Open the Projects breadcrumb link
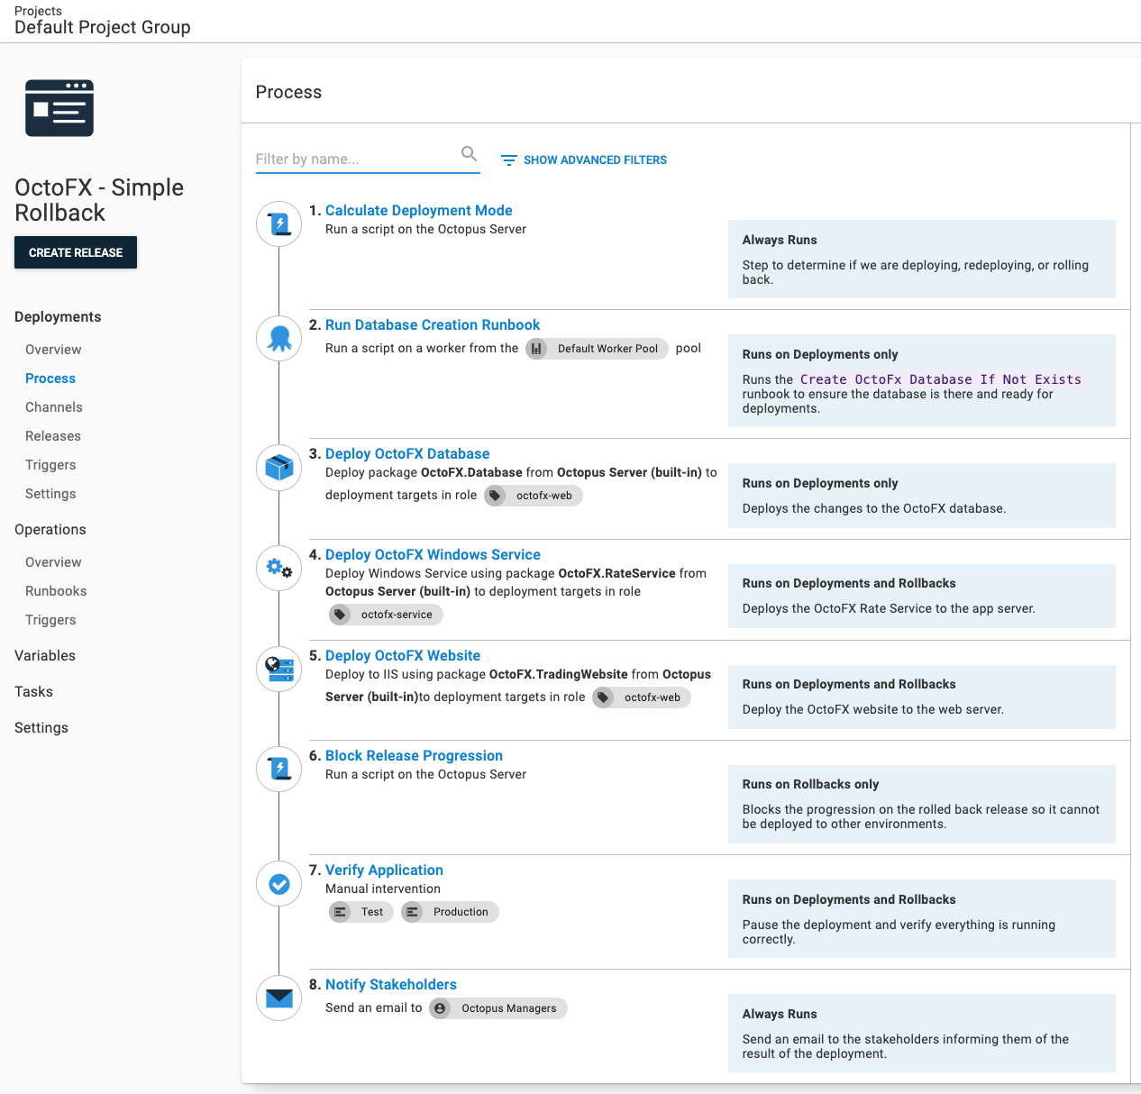Image resolution: width=1141 pixels, height=1094 pixels. pos(37,11)
